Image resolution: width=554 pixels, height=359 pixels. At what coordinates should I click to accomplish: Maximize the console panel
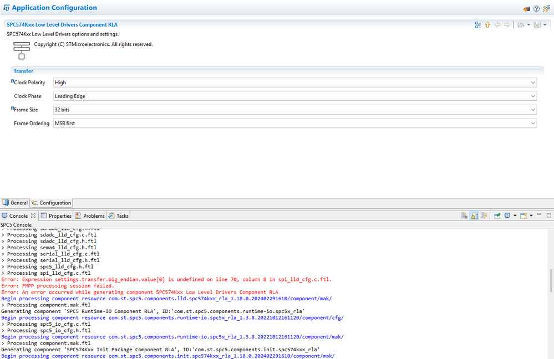548,215
